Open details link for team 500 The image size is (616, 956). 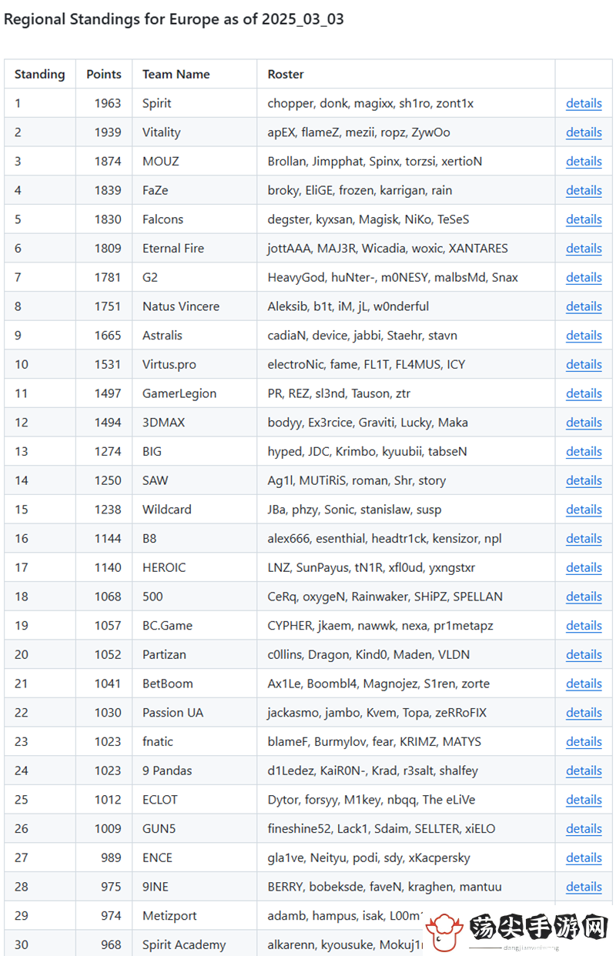coord(584,597)
